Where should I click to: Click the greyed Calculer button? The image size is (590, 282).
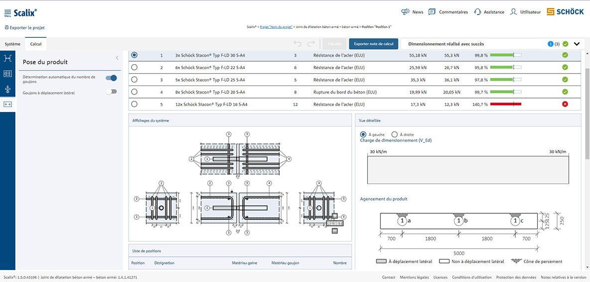click(x=334, y=44)
